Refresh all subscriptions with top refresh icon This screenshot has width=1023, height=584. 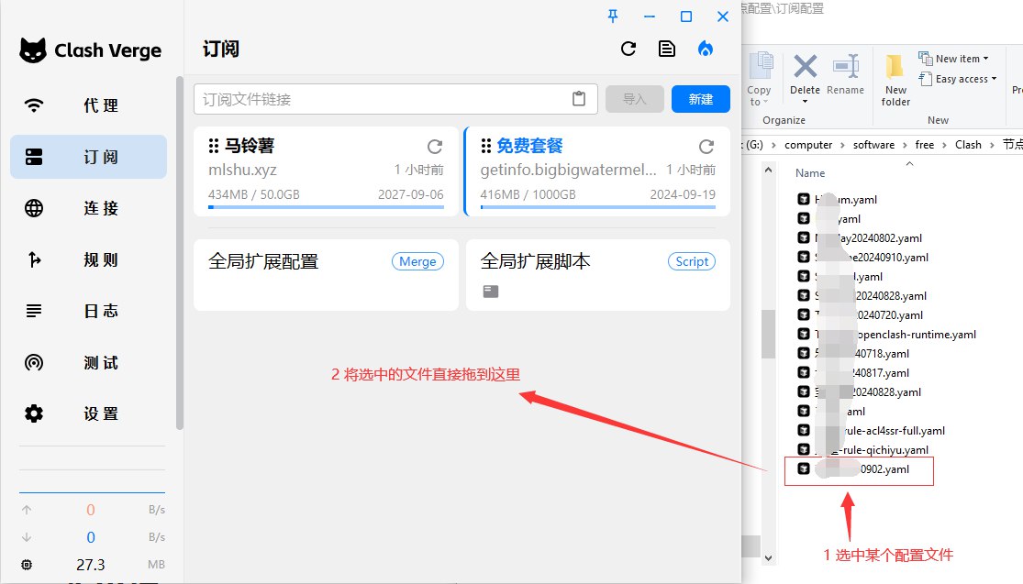(x=628, y=50)
